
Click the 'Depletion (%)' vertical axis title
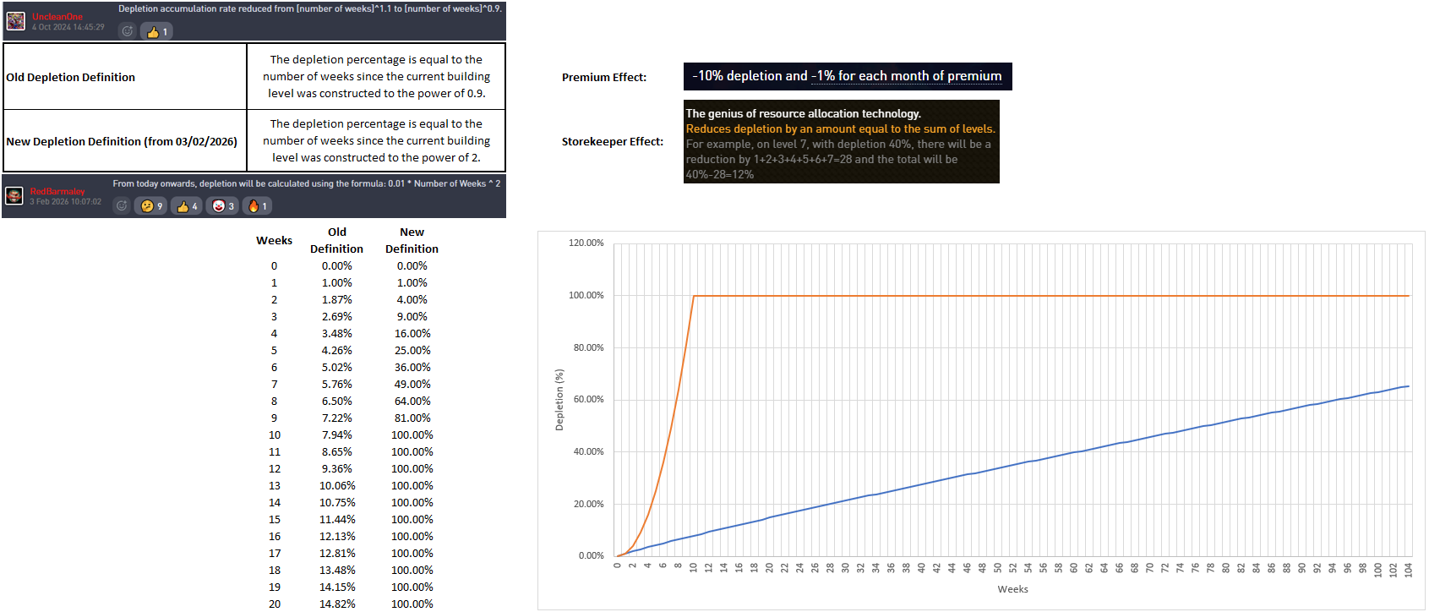(559, 400)
